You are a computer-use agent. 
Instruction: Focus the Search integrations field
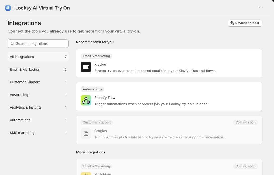point(38,43)
